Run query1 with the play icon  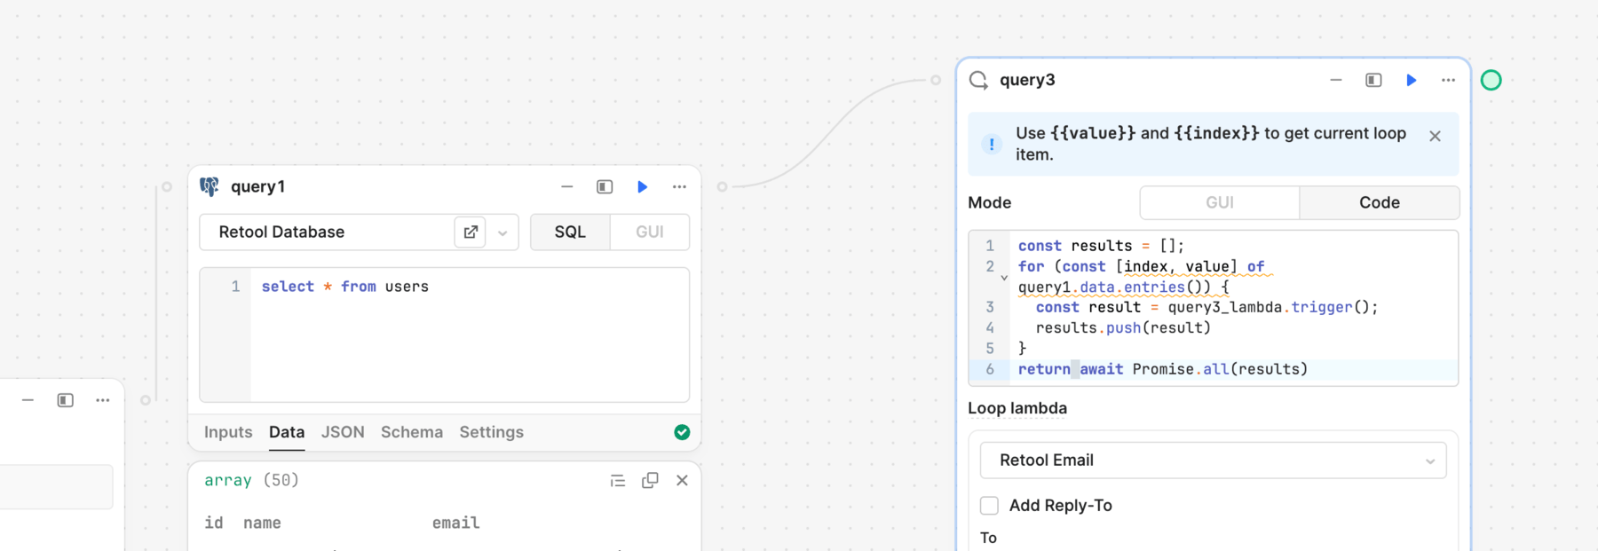642,186
